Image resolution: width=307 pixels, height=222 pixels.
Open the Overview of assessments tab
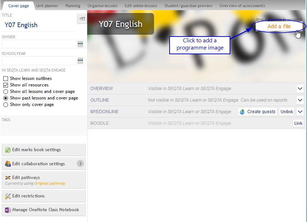click(242, 6)
